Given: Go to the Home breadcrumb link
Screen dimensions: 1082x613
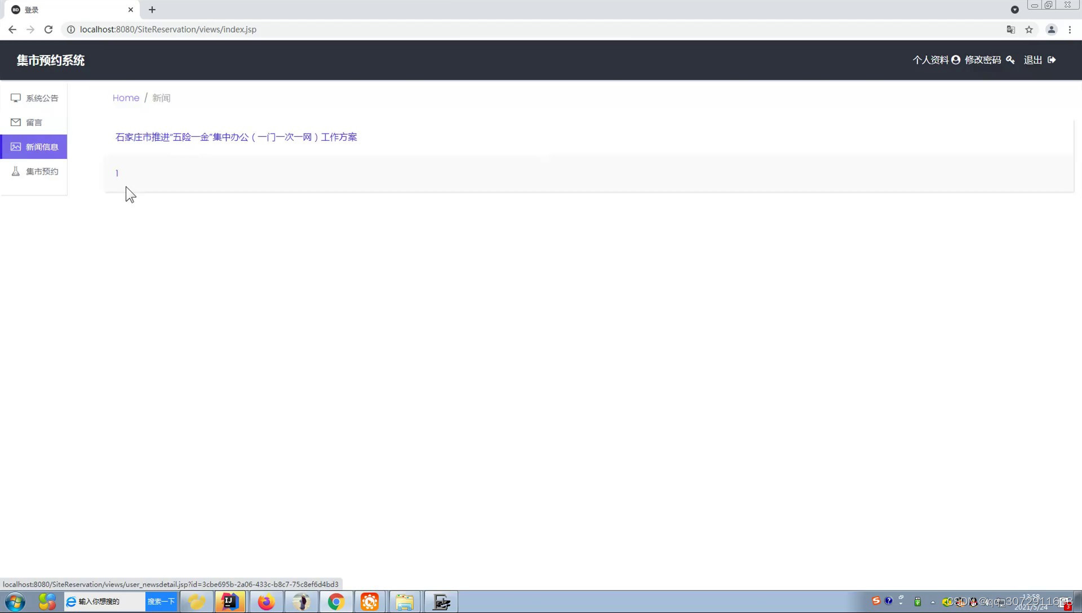Looking at the screenshot, I should pos(126,98).
